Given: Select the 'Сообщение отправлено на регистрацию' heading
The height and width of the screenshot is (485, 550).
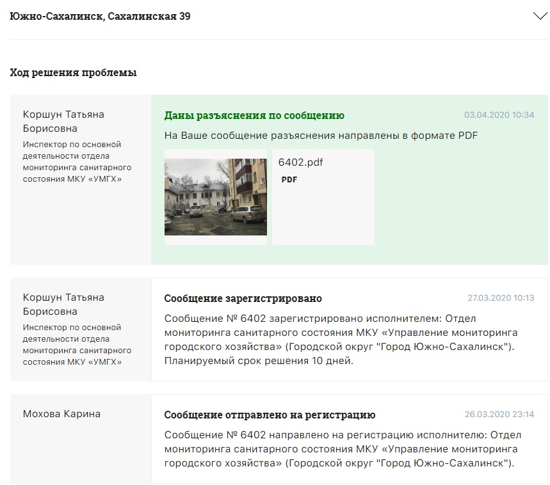Looking at the screenshot, I should 270,415.
